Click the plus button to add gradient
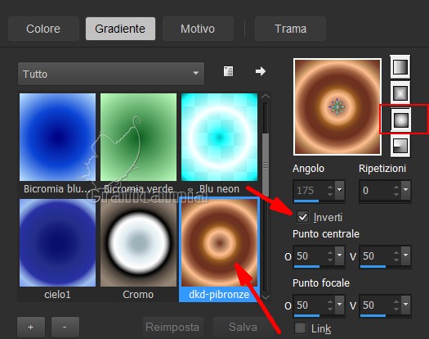This screenshot has width=429, height=339. tap(31, 327)
